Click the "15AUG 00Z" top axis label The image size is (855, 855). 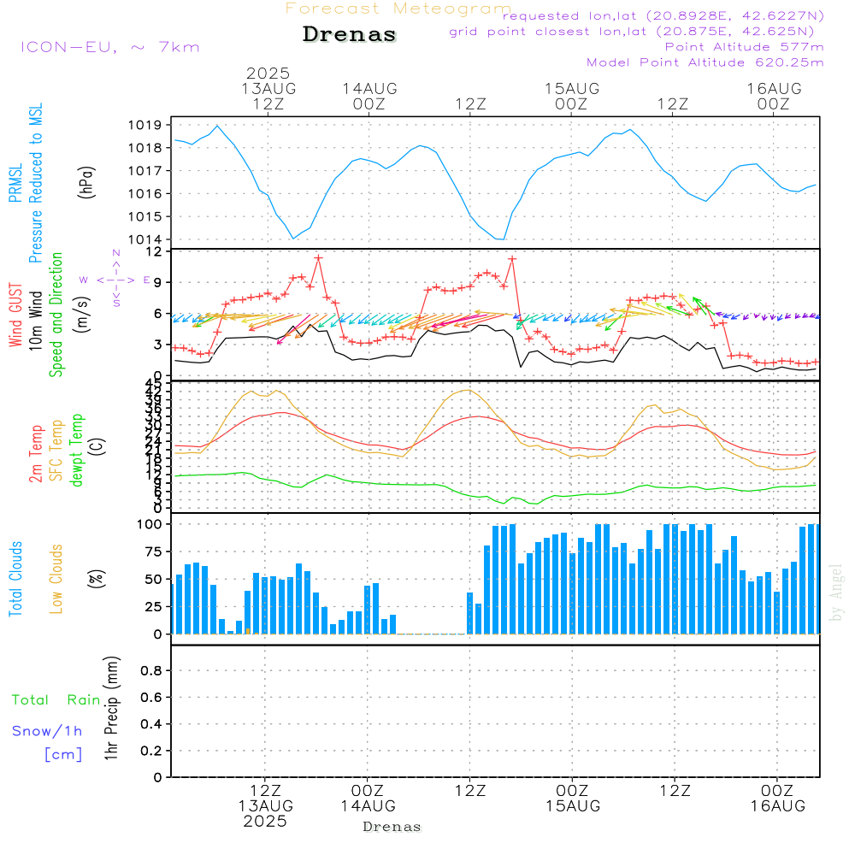(572, 96)
